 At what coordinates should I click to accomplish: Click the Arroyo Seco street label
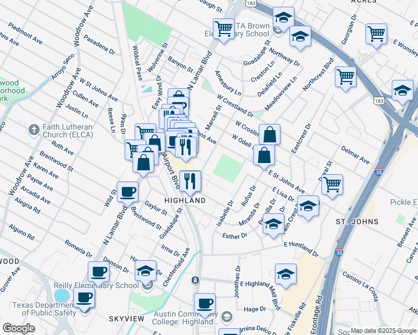pyautogui.click(x=63, y=66)
